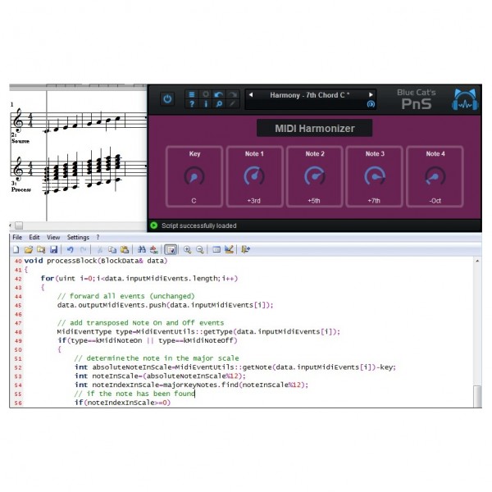Open the ? help menu
The width and height of the screenshot is (492, 492).
tap(98, 237)
